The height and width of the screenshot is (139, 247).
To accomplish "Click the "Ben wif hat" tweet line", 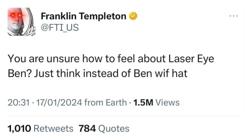I will point(98,73).
